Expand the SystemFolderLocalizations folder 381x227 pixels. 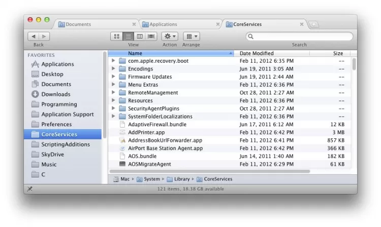[x=113, y=116]
